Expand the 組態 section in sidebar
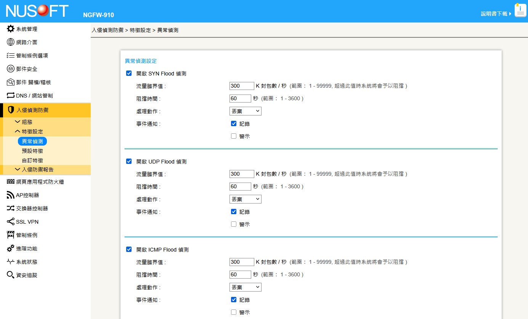The image size is (528, 319). coord(27,122)
